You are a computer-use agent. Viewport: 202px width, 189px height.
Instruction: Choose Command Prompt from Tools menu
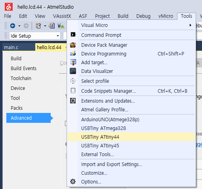click(131, 35)
